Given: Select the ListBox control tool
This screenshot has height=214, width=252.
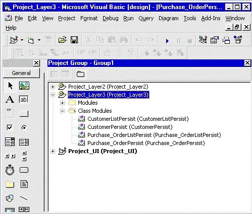Looking at the screenshot, I should tap(24, 142).
